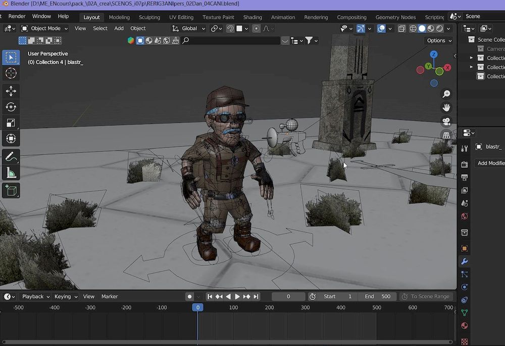Click the Add Modifier button
Viewport: 505px width, 346px height.
click(x=490, y=163)
